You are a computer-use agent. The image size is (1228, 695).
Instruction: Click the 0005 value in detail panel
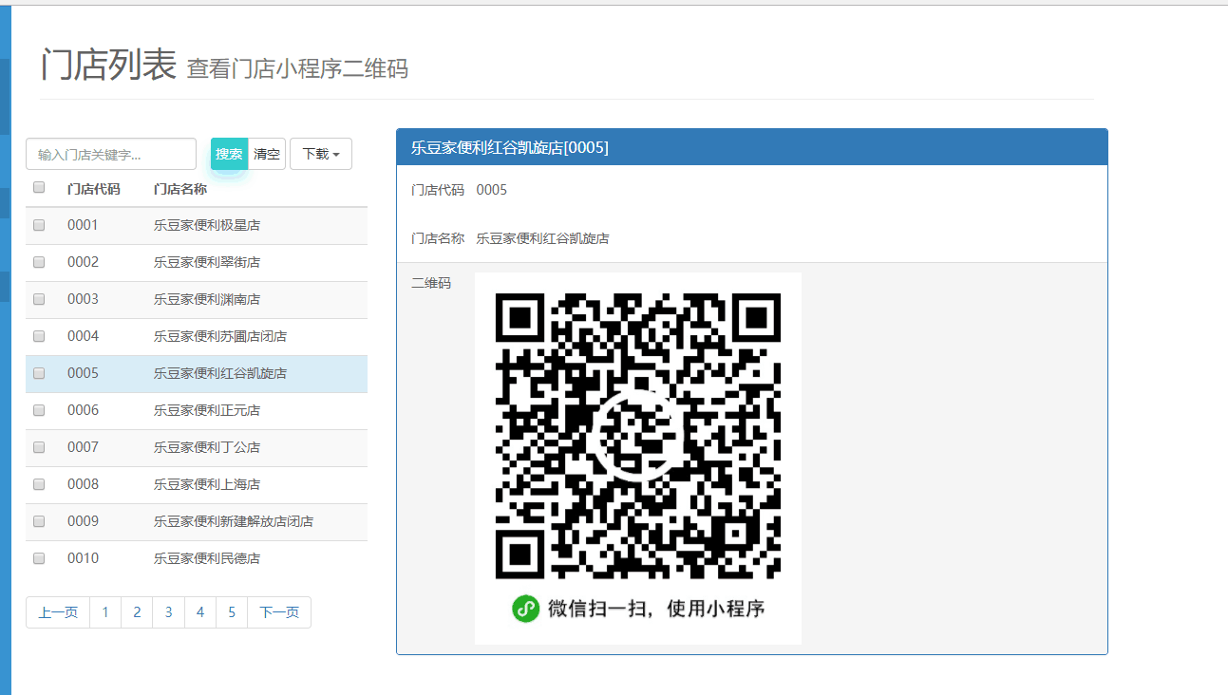click(x=492, y=190)
